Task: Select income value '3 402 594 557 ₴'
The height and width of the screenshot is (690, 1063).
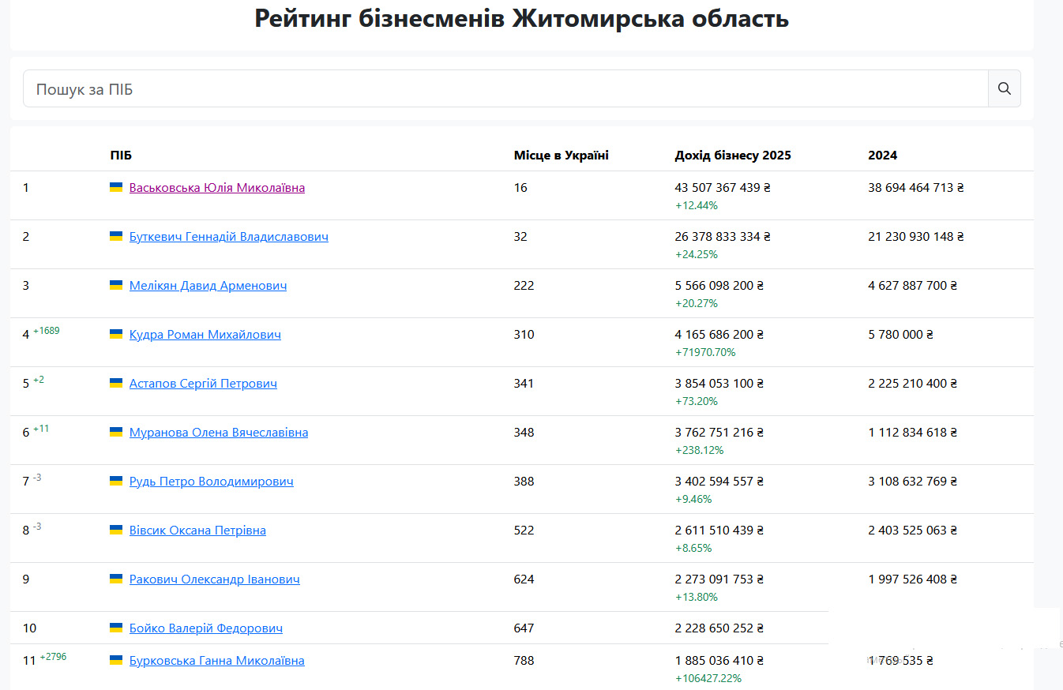Action: tap(719, 482)
